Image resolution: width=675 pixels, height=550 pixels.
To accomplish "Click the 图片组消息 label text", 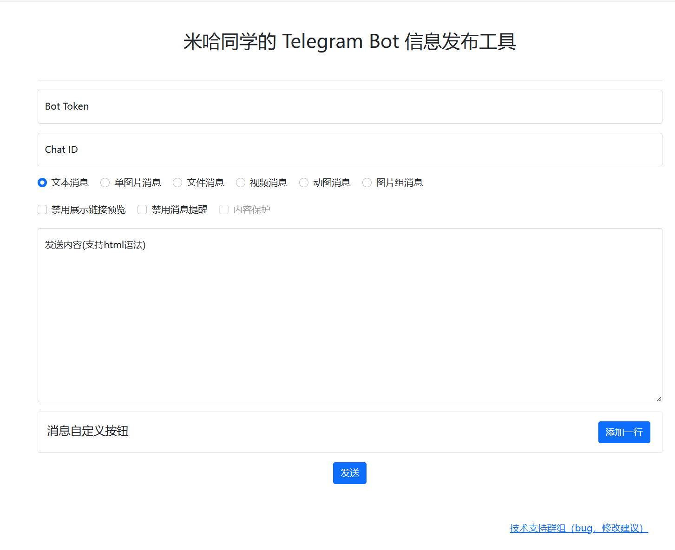I will pyautogui.click(x=400, y=183).
